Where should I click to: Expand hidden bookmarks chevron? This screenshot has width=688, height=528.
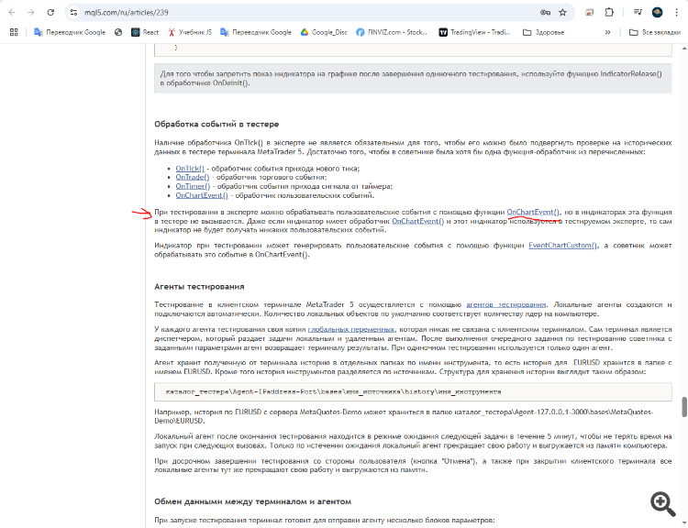pos(607,32)
